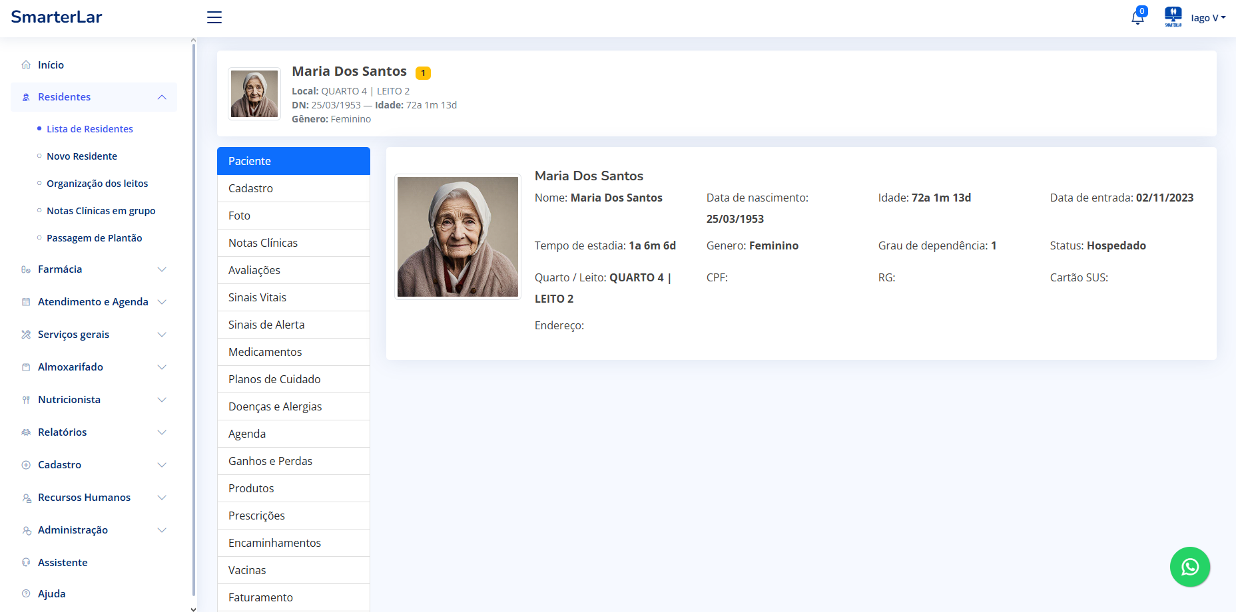Open Passagem de Plantão link
Viewport: 1236px width, 612px height.
click(94, 238)
